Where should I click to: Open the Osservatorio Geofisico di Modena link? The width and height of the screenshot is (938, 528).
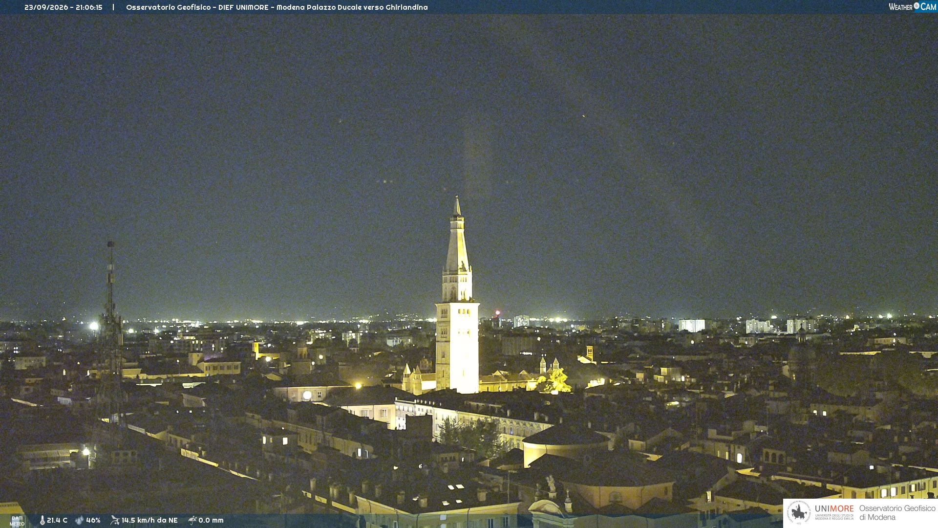pos(897,513)
